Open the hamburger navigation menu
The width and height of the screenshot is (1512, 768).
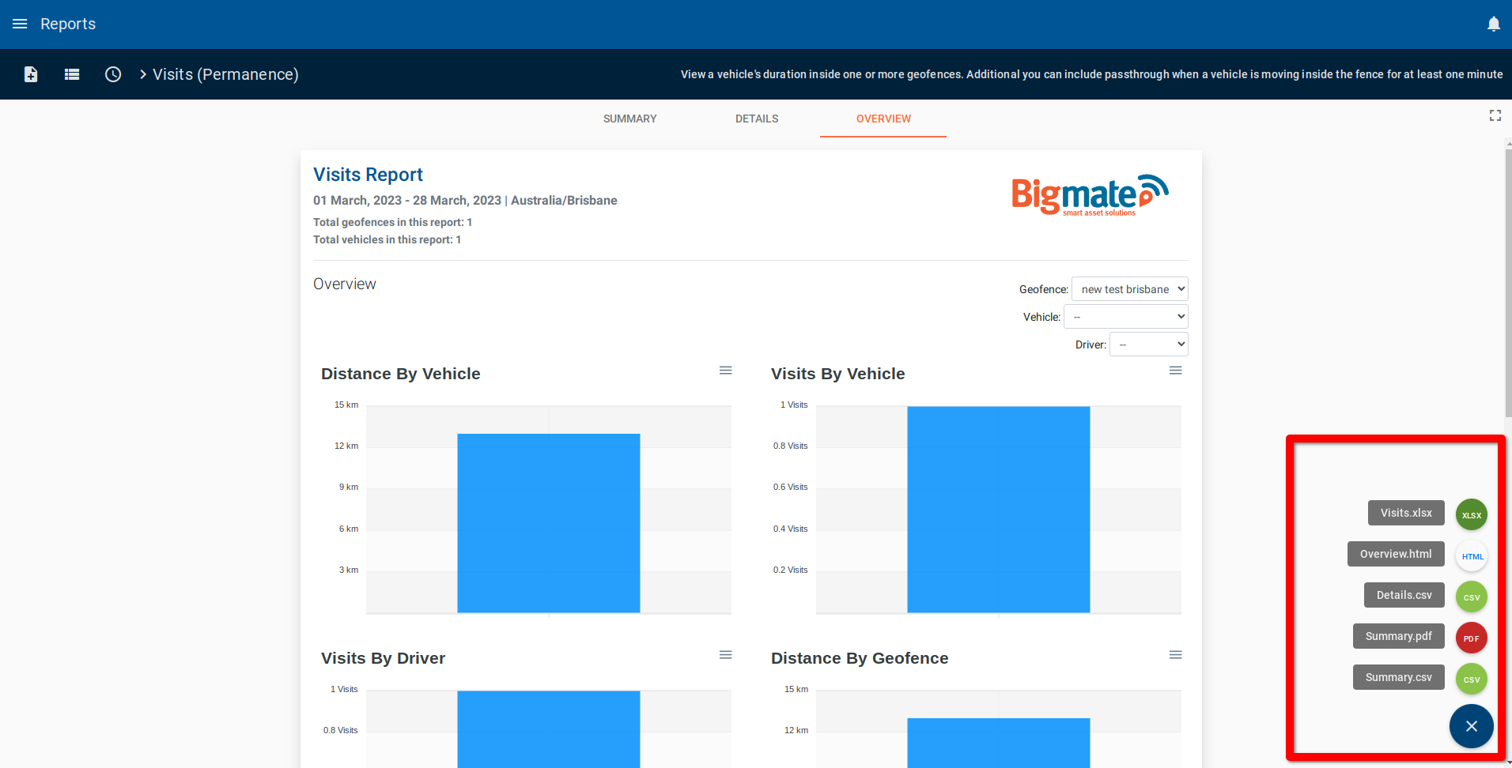20,24
